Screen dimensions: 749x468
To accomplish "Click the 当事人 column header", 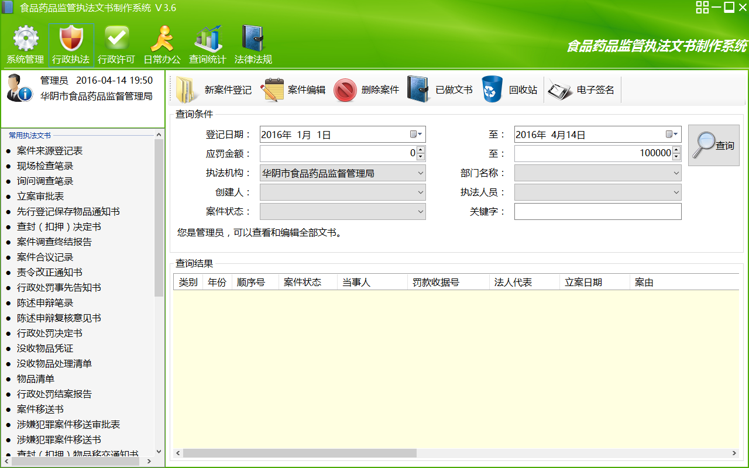I will [356, 283].
